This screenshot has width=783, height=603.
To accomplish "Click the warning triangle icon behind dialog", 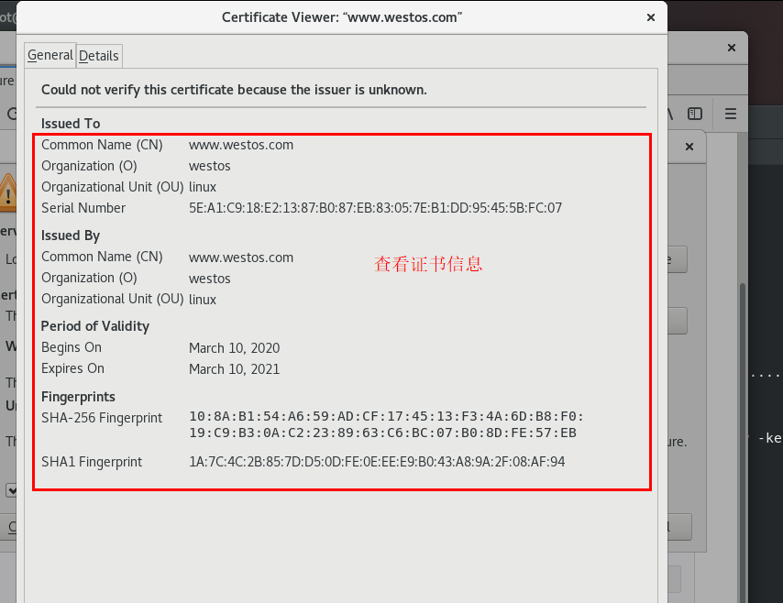I will (8, 192).
